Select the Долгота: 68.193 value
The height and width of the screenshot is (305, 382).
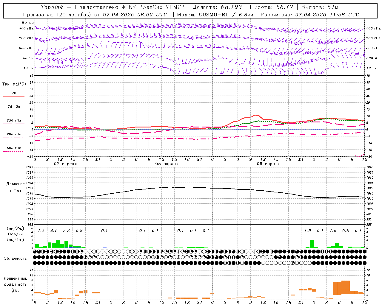tap(217, 7)
